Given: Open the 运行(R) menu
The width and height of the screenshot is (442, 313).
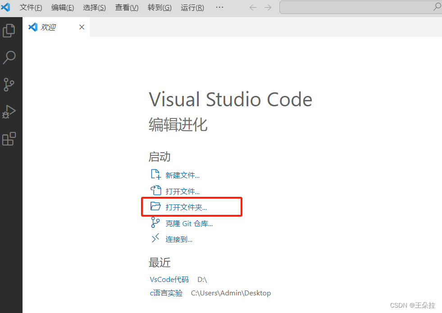Looking at the screenshot, I should [192, 8].
